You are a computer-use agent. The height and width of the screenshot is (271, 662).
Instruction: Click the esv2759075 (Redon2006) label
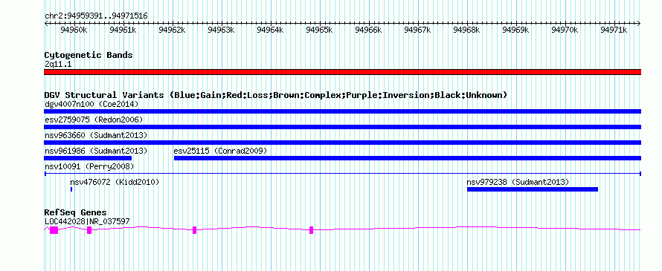click(94, 120)
